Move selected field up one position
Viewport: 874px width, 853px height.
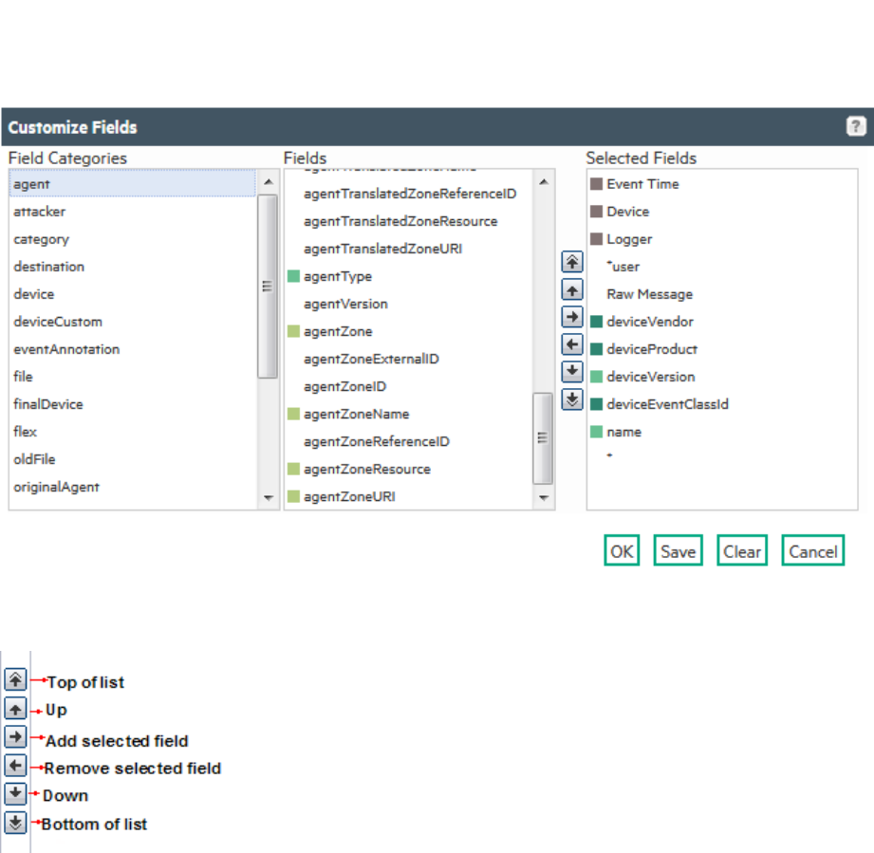pyautogui.click(x=572, y=289)
